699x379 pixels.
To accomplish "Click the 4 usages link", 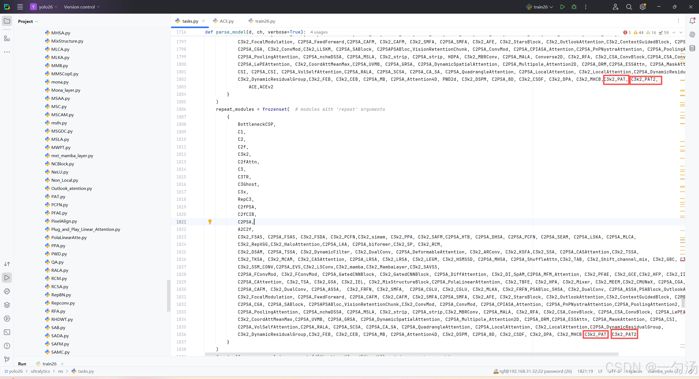I will pos(319,32).
